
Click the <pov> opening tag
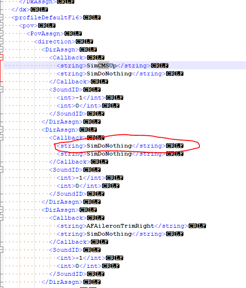(x=28, y=25)
